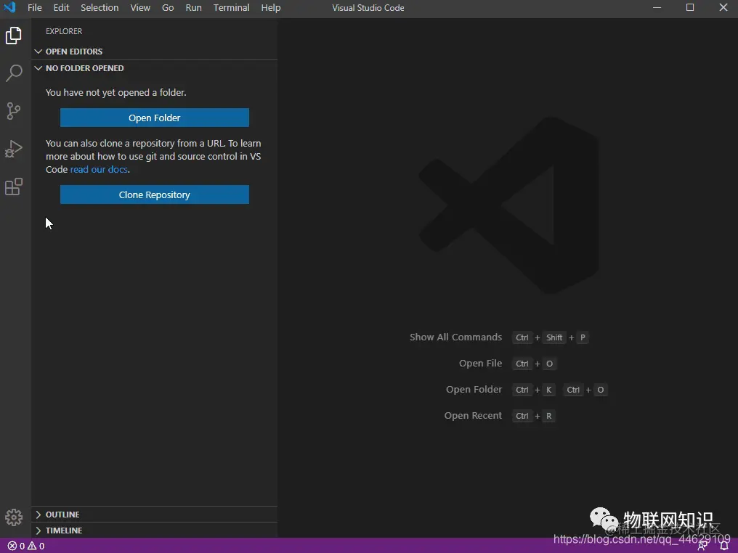Open the Explorer view in activity bar
The width and height of the screenshot is (738, 553).
[14, 36]
